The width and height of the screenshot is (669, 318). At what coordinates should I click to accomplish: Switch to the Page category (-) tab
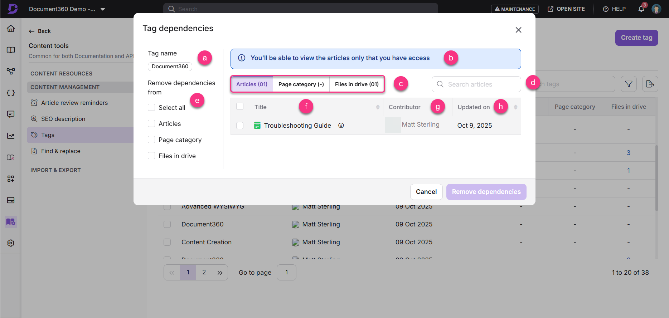[301, 84]
